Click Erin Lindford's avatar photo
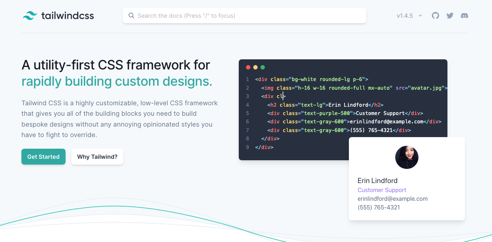The image size is (492, 242). click(407, 157)
